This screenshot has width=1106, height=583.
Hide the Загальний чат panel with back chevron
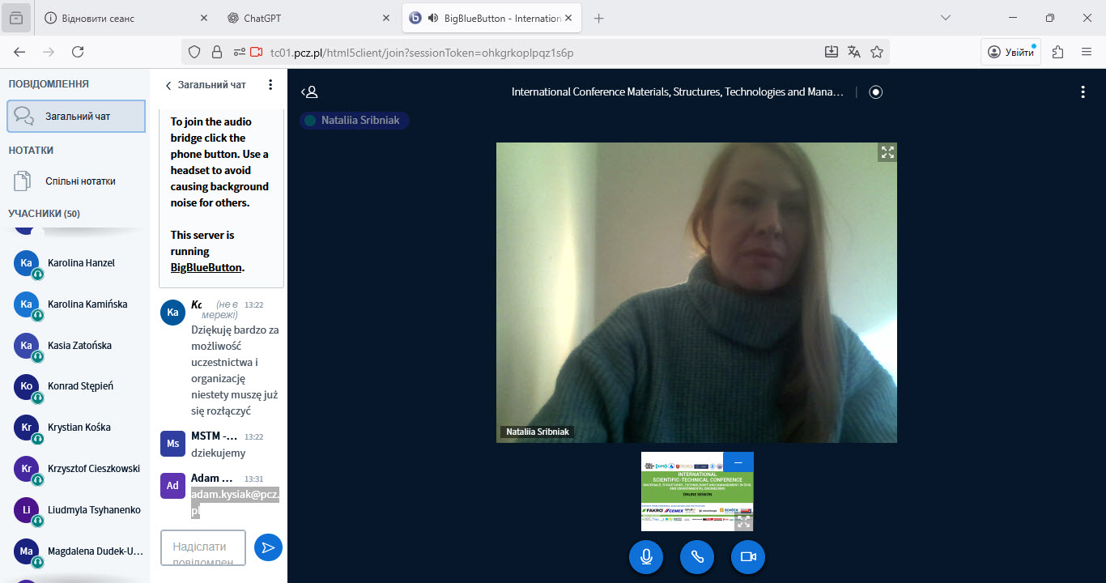(x=168, y=85)
